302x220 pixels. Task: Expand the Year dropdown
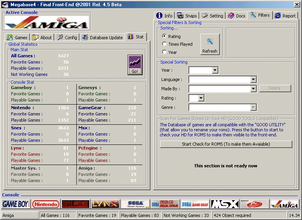point(215,70)
